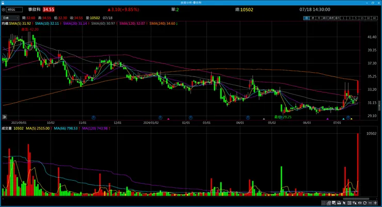Select the daily 日 timeframe button

coord(307,18)
